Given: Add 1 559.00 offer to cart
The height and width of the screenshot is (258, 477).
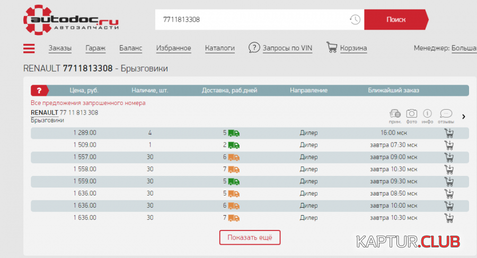Looking at the screenshot, I should coord(449,181).
